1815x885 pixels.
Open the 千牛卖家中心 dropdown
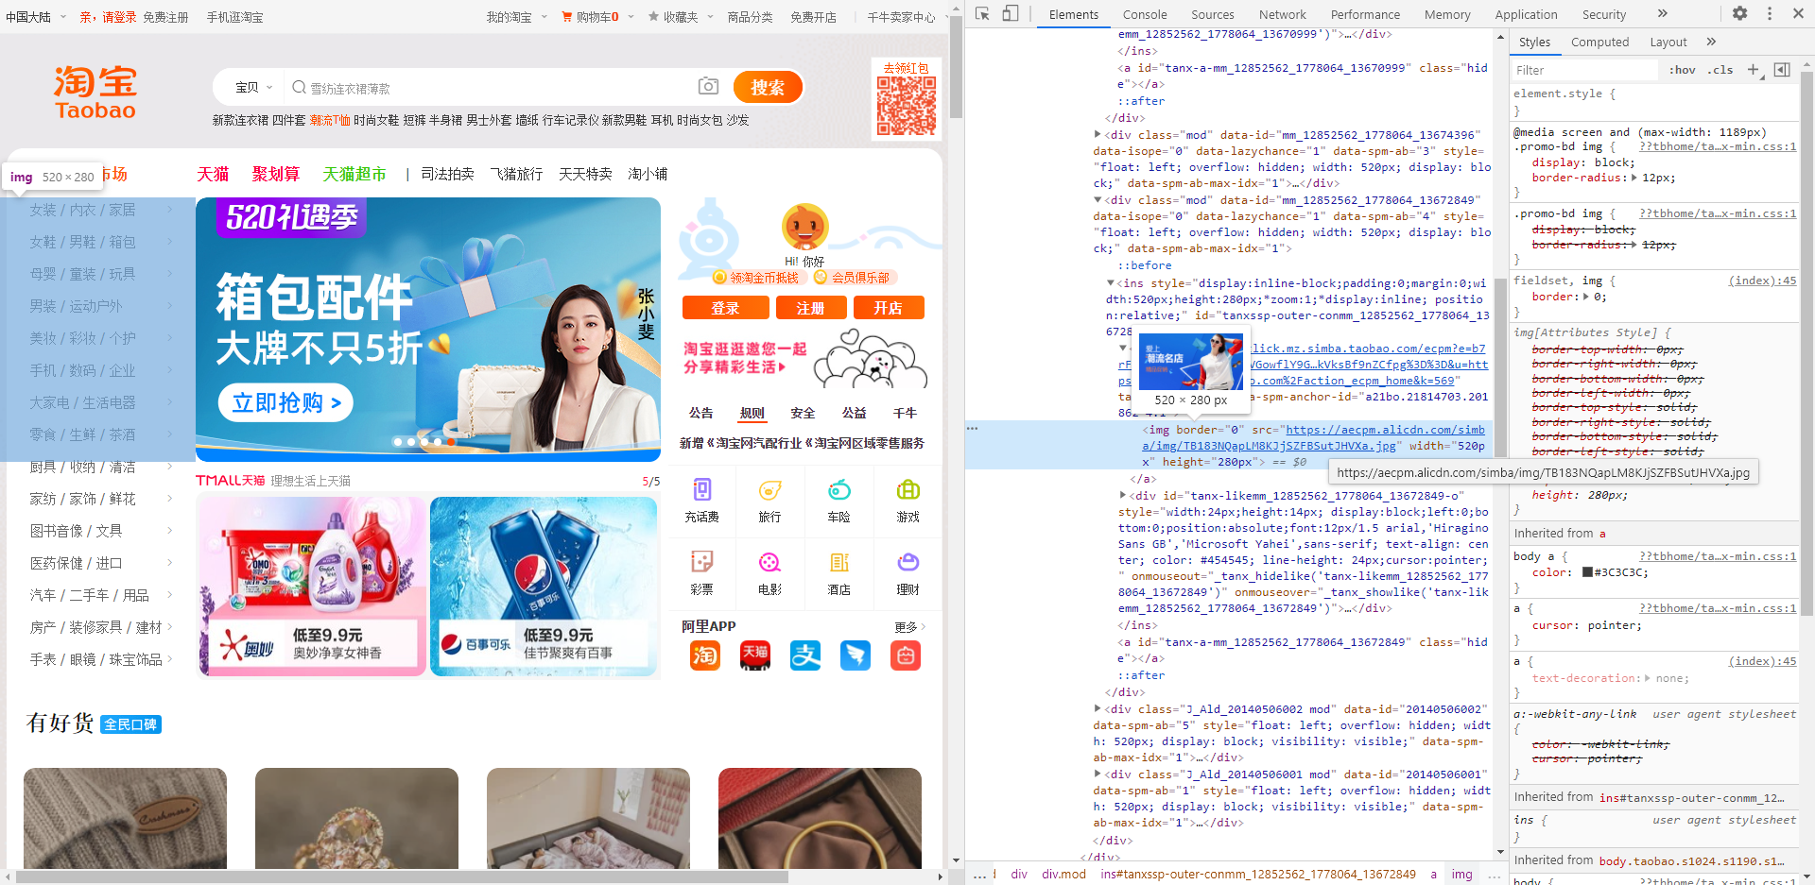pyautogui.click(x=907, y=17)
